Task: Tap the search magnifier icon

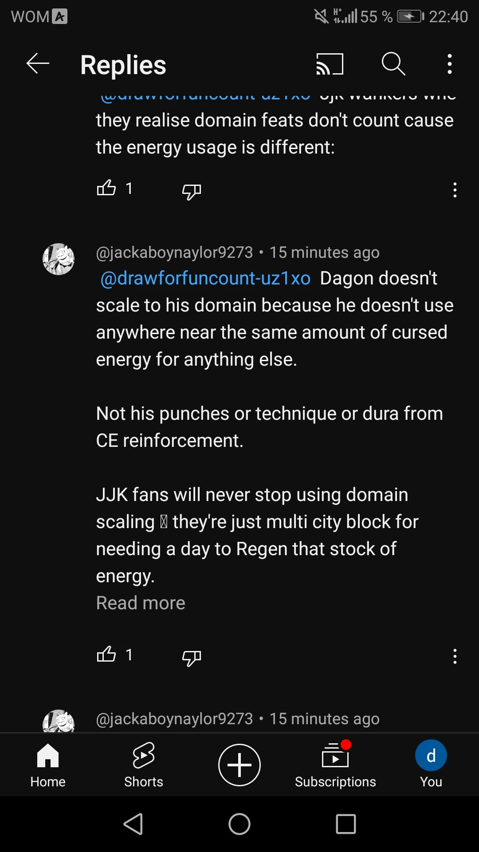Action: click(393, 64)
